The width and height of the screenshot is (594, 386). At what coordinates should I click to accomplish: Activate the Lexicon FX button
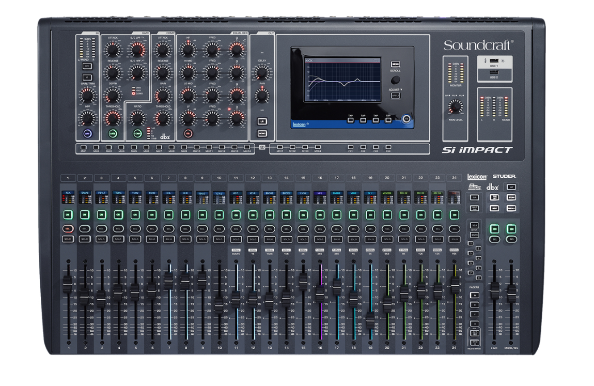(x=406, y=118)
